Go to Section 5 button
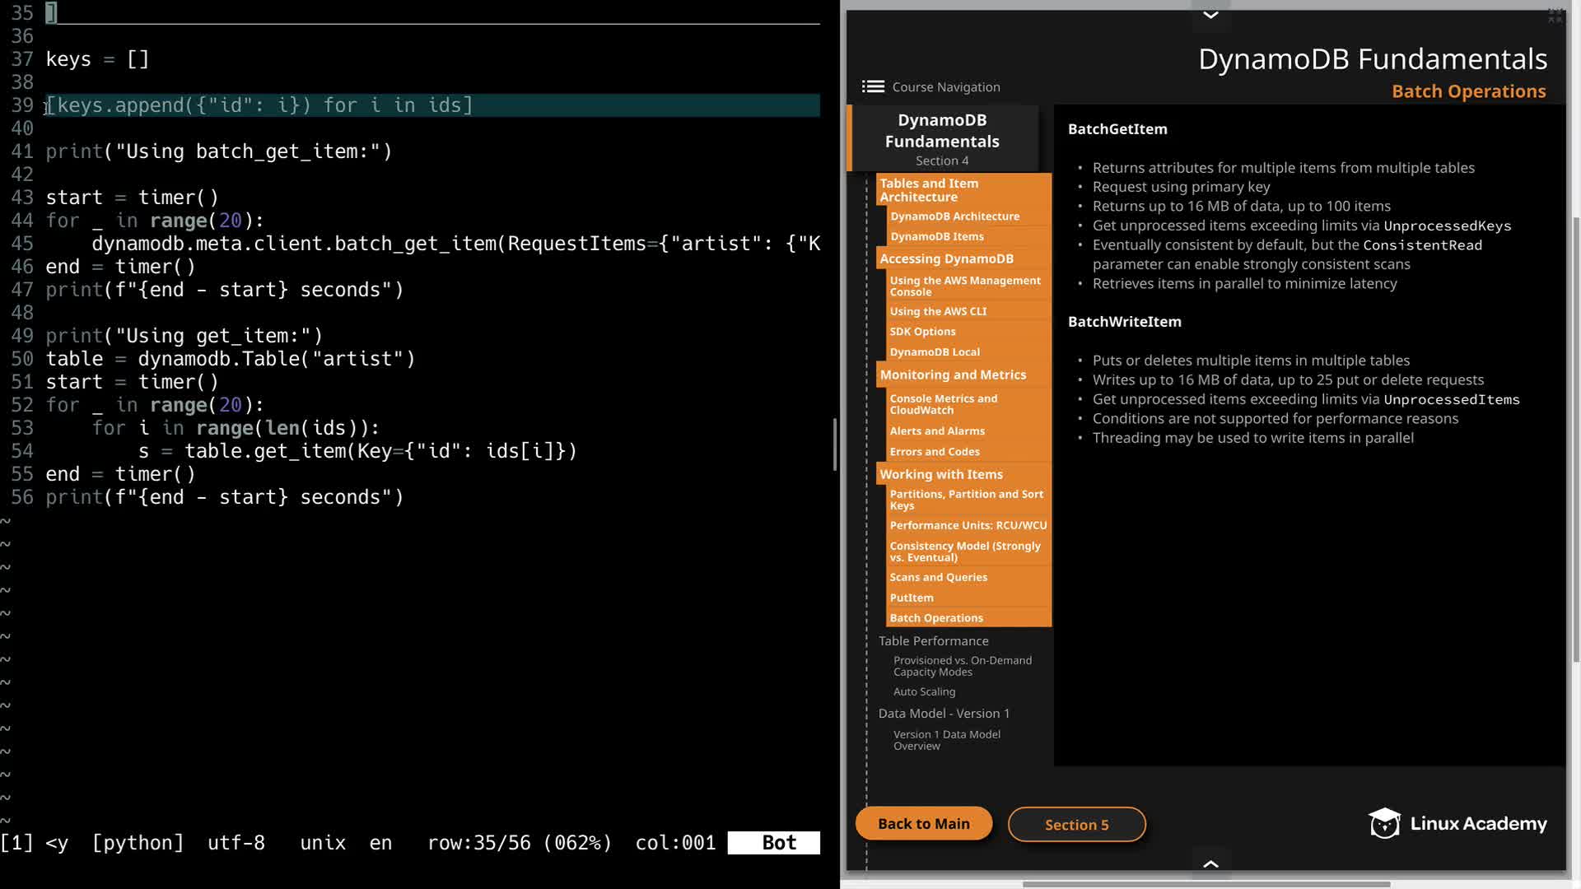 point(1076,825)
